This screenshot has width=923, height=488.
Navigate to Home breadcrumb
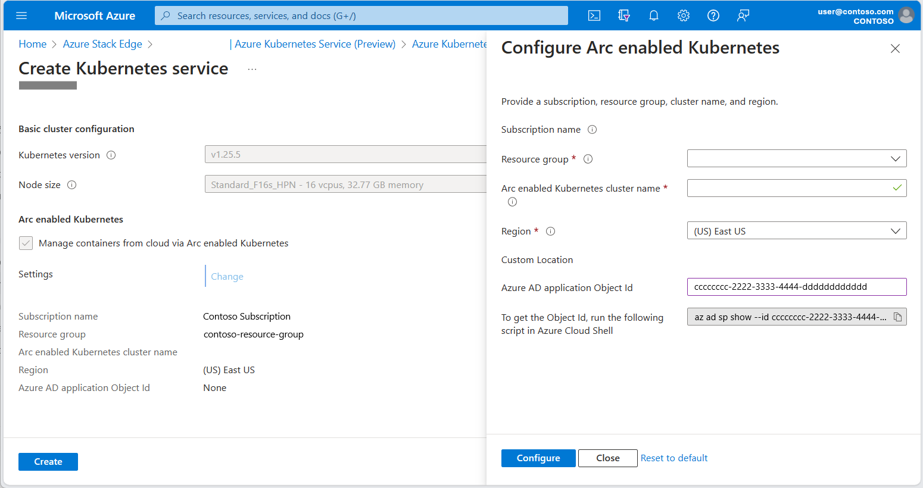(32, 44)
